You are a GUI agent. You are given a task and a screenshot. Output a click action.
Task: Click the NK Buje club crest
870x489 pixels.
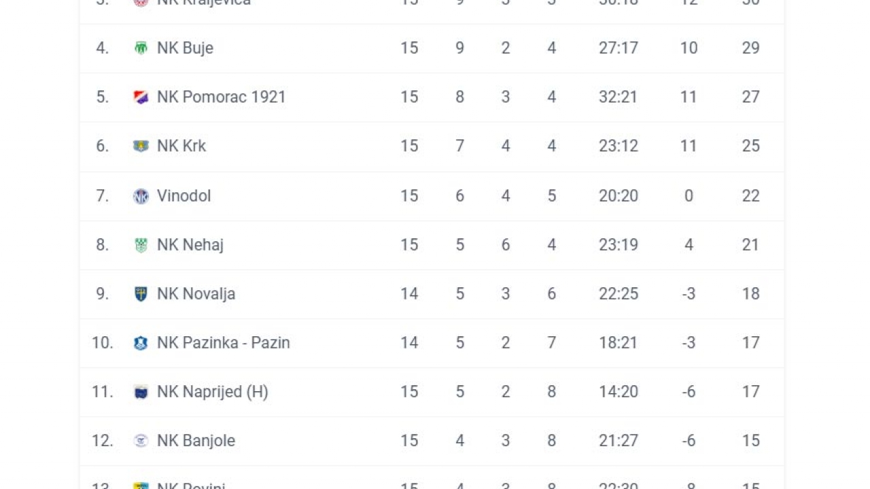point(141,48)
